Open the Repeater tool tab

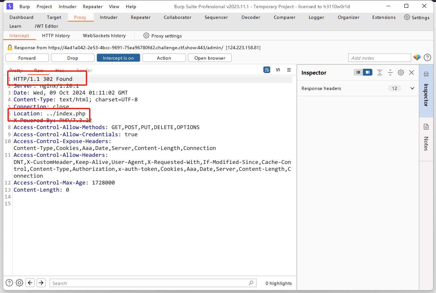click(141, 17)
